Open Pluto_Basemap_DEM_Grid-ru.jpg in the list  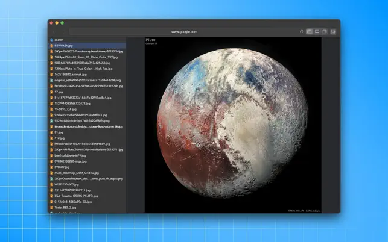87,173
